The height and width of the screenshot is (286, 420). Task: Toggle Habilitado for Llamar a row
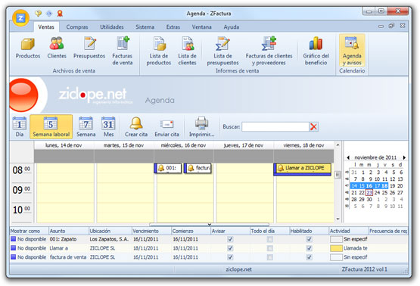(x=309, y=248)
